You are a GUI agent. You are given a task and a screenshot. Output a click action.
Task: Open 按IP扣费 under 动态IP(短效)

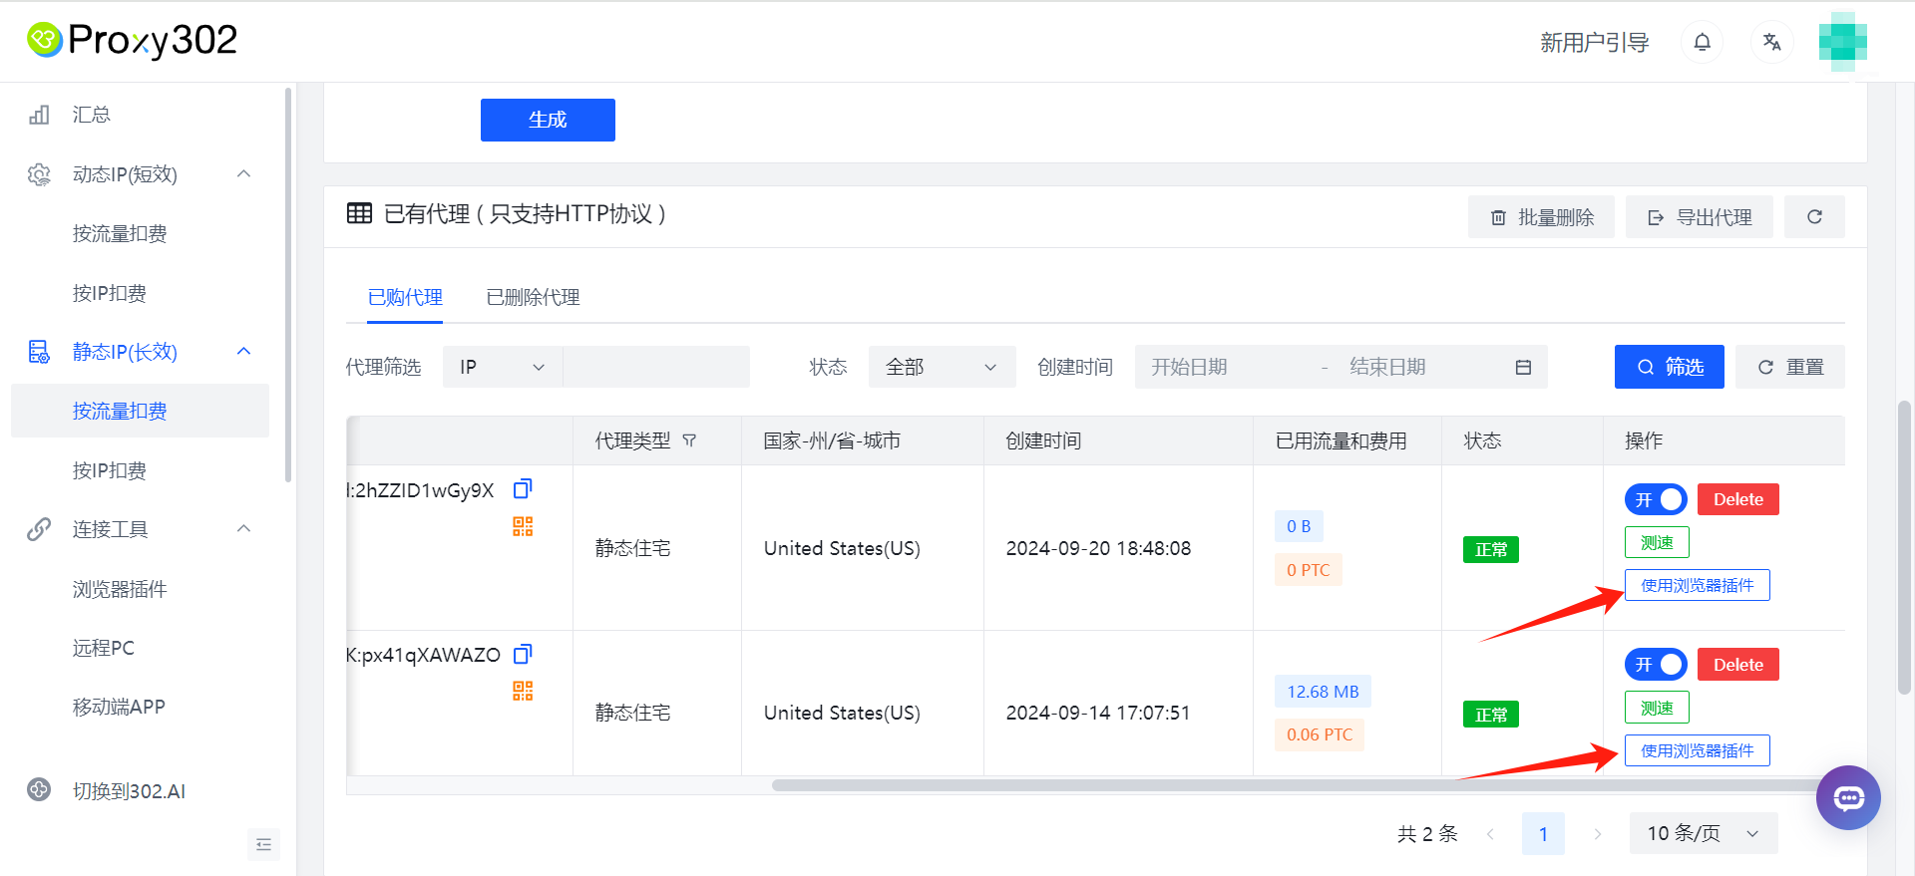(x=110, y=293)
